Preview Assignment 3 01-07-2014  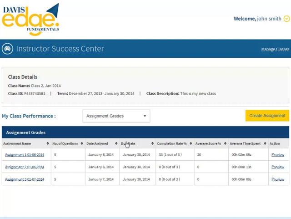278,179
